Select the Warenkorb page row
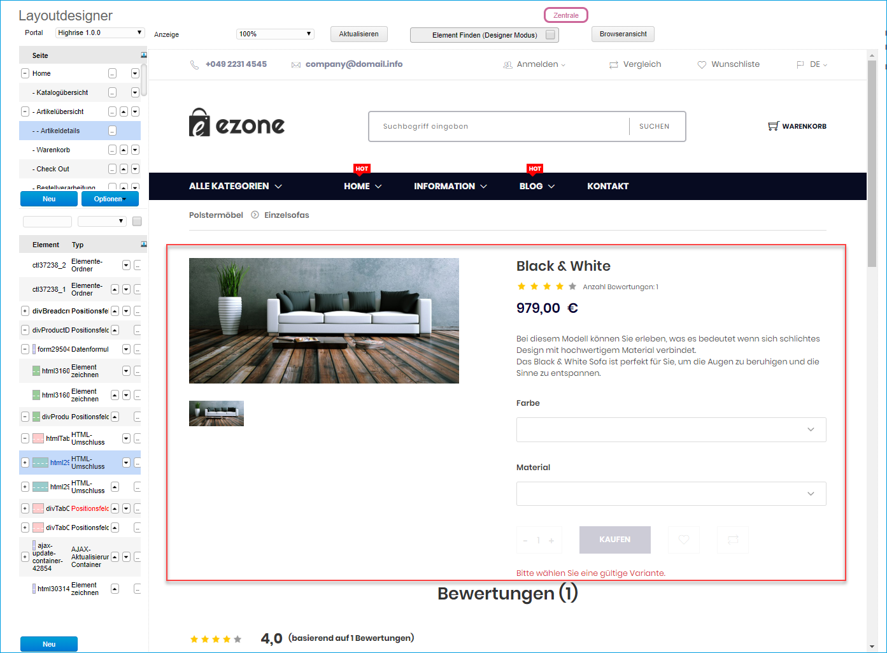 tap(80, 150)
